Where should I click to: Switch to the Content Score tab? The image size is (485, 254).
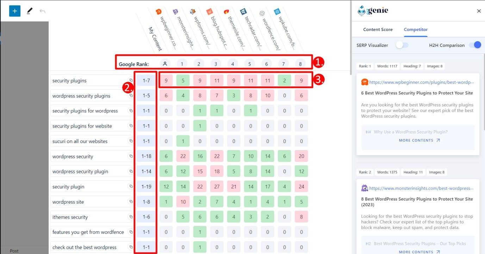tap(378, 30)
